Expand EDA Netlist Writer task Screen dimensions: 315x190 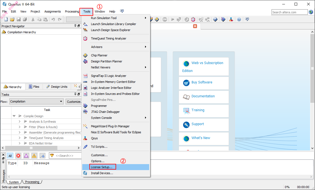[x=19, y=143]
